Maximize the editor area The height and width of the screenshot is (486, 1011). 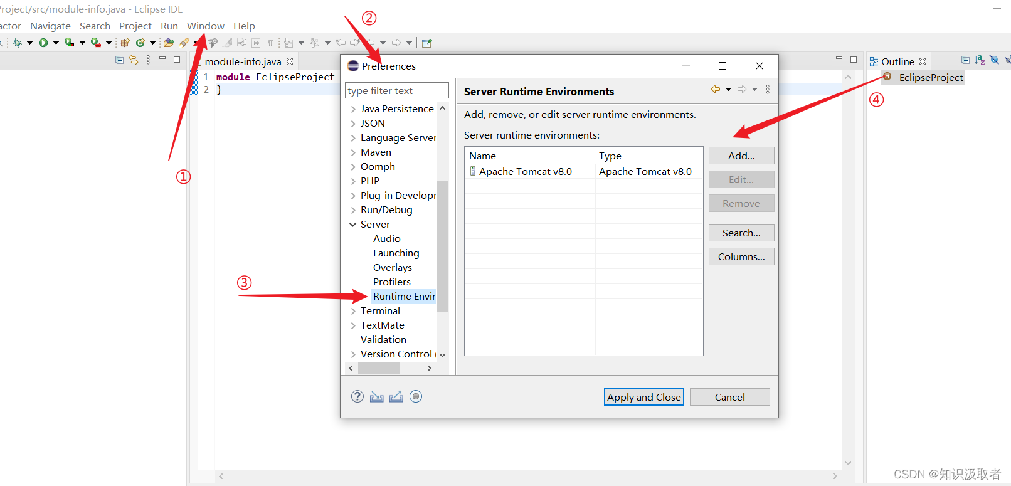[853, 60]
